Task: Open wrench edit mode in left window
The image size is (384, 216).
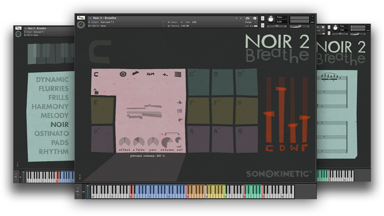Action: tap(18, 28)
